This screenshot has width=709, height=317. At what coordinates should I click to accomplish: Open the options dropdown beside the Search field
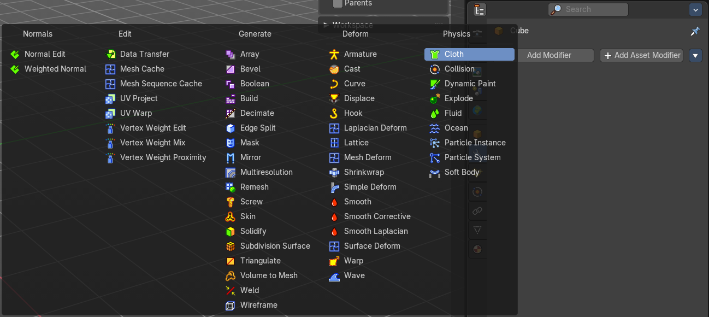[695, 10]
